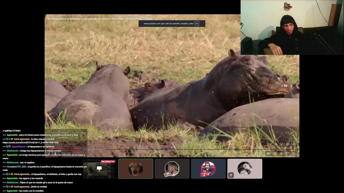Click the Esc key hint in fullscreen notice
This screenshot has height=193, width=344.
[197, 24]
